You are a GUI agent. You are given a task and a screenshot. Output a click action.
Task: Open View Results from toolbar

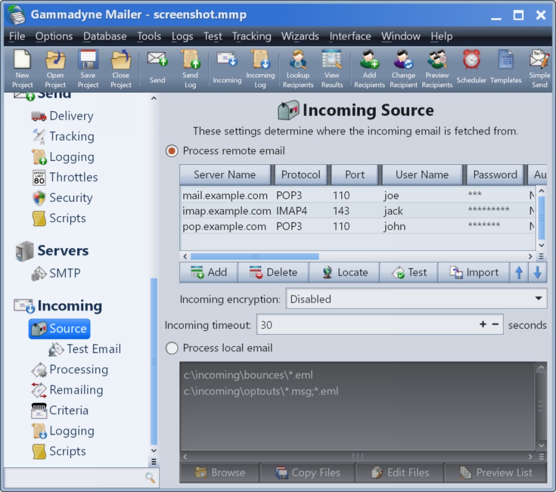(x=332, y=69)
